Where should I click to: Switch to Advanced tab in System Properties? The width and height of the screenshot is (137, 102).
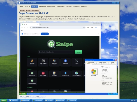pos(112,64)
